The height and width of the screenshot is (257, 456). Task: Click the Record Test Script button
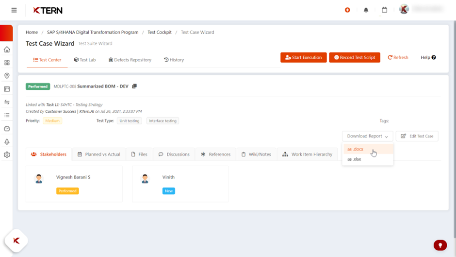355,57
